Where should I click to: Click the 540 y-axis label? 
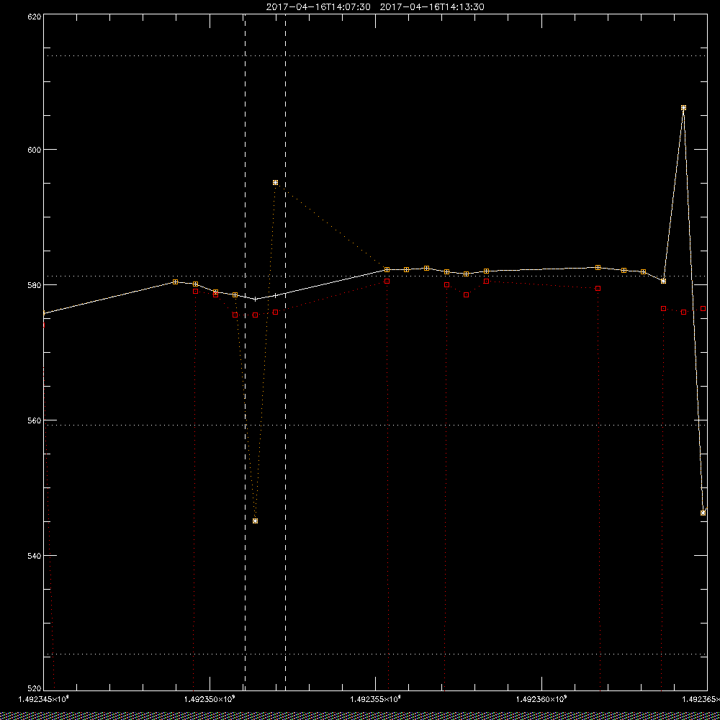point(35,556)
